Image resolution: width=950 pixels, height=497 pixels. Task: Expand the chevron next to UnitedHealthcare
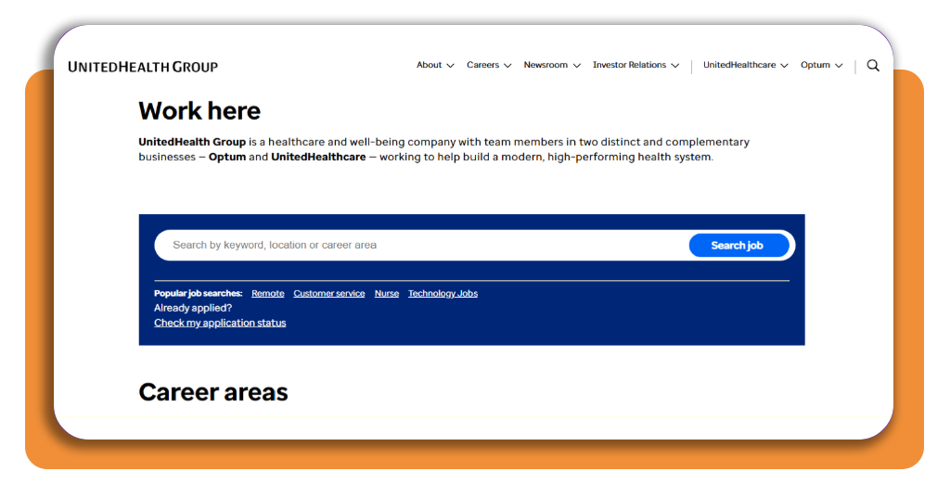784,66
